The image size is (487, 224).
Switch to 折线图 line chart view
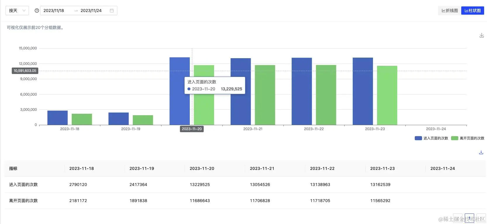coord(450,11)
